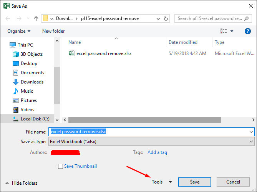257x192 pixels.
Task: Expand the Save as type dropdown
Action: coord(251,142)
